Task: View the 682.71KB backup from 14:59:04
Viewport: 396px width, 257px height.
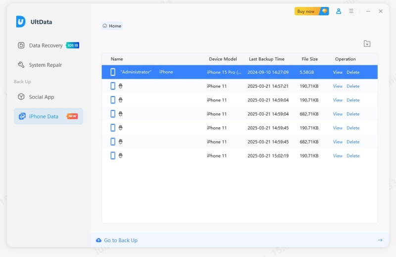Action: [338, 114]
